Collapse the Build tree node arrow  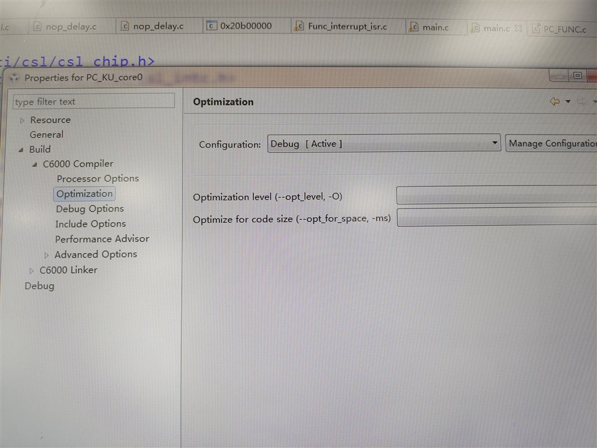(x=21, y=150)
